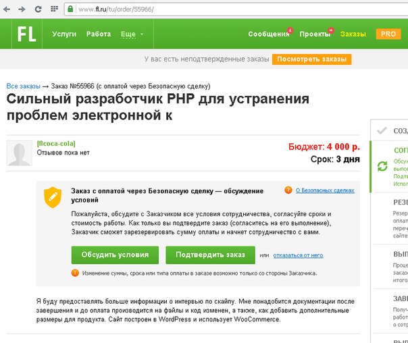Screen dimensions: 408x343
Task: Follow the Все заказы breadcrumb link
Action: point(24,86)
